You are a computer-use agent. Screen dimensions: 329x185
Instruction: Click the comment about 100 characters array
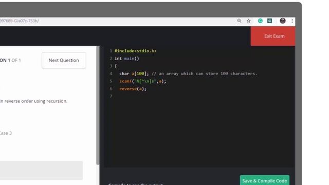click(x=204, y=73)
